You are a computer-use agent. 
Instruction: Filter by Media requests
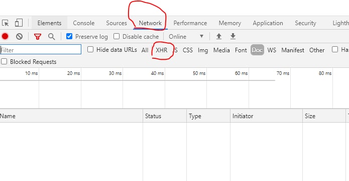221,50
